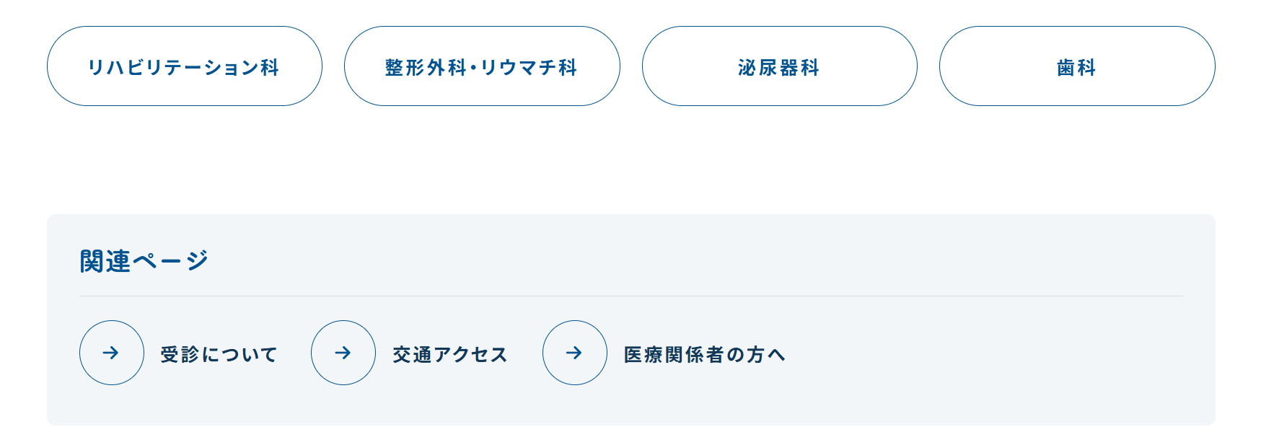Select the leftmost department pill at the top

(x=185, y=66)
